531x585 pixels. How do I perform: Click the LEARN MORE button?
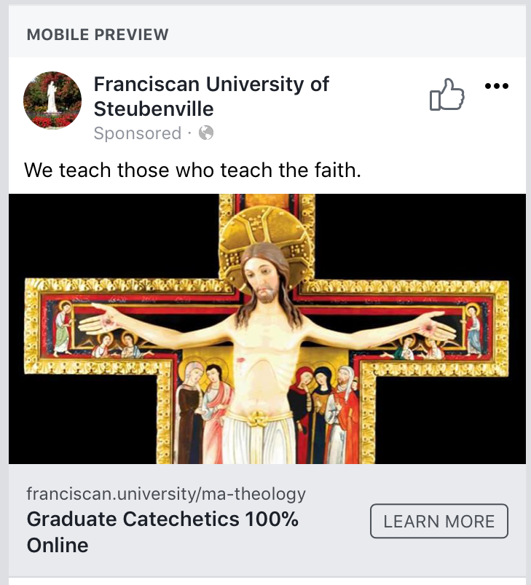pyautogui.click(x=438, y=521)
